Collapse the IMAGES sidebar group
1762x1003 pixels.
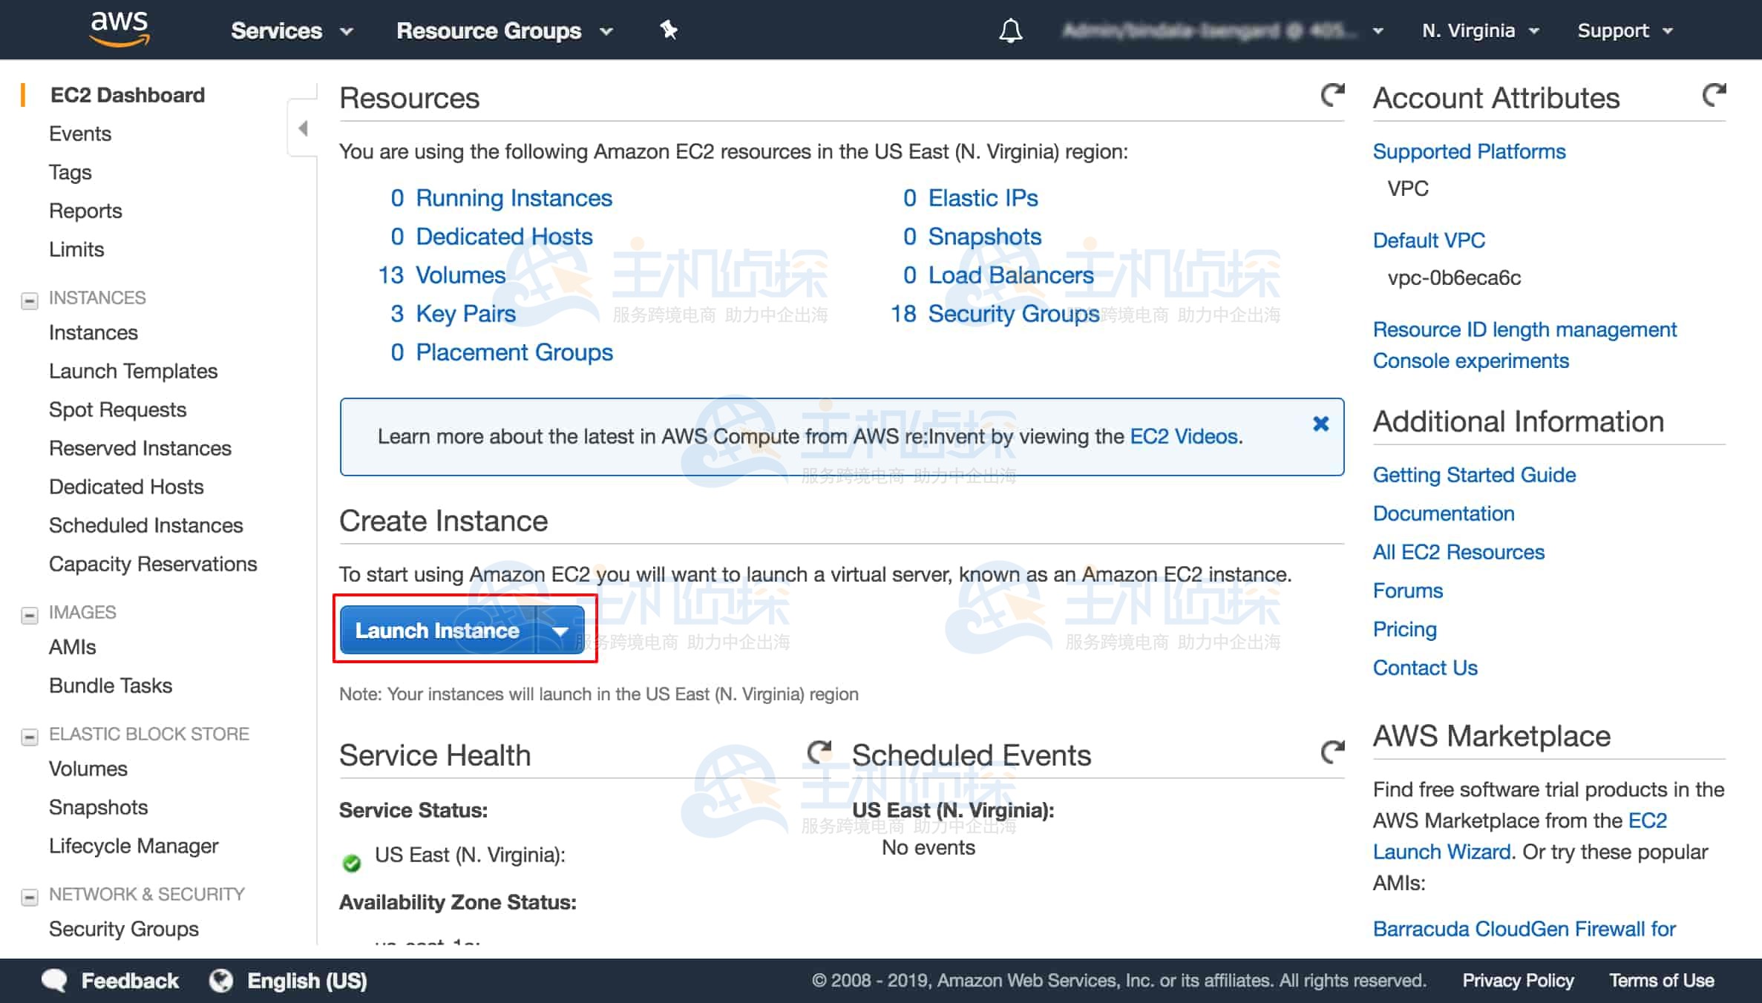[x=30, y=615]
